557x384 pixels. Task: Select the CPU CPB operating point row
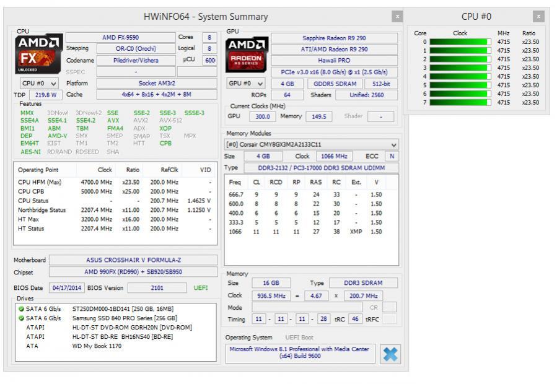[x=115, y=191]
